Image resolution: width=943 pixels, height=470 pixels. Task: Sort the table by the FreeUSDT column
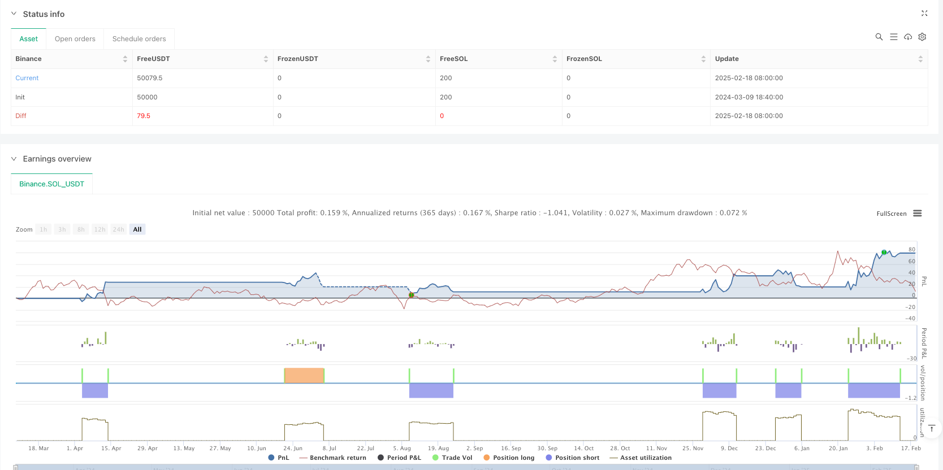point(266,59)
